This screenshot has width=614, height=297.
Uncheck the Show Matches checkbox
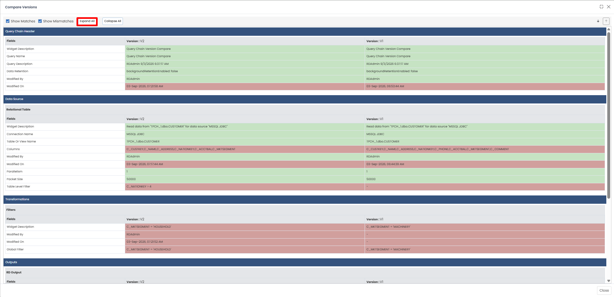(8, 21)
